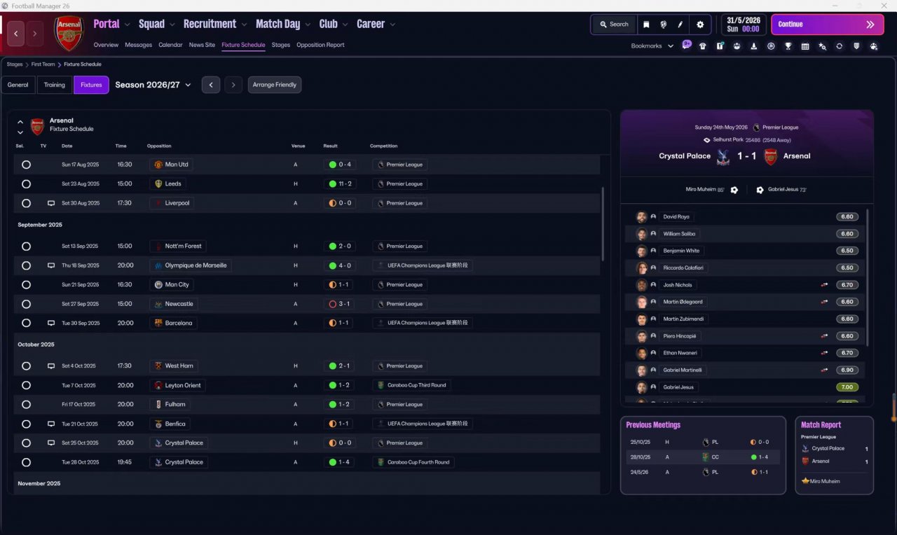Select the Liverpool fixture radio button
Viewport: 897px width, 535px height.
[26, 203]
